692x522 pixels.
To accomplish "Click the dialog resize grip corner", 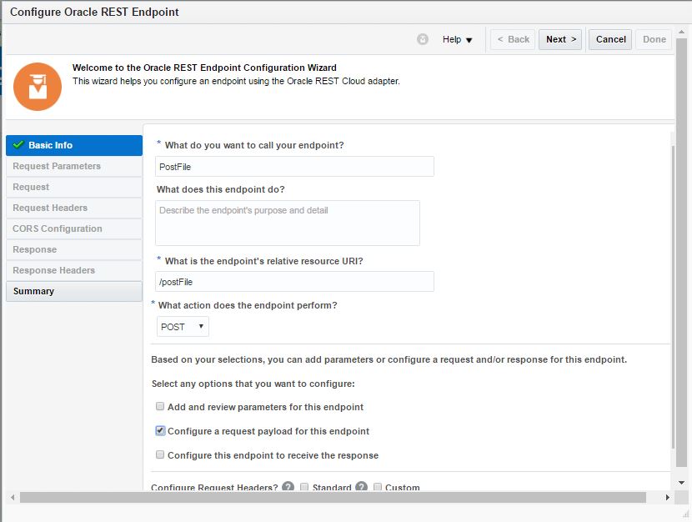I will [686, 514].
